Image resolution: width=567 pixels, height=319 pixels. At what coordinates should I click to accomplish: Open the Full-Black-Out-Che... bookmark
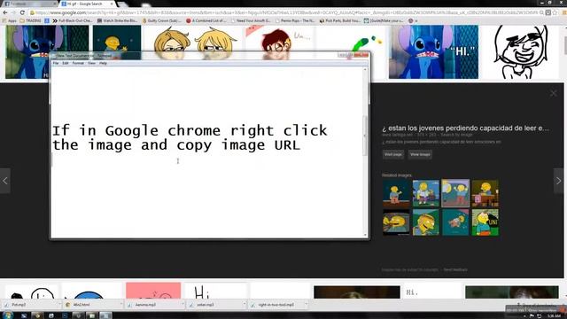point(73,20)
